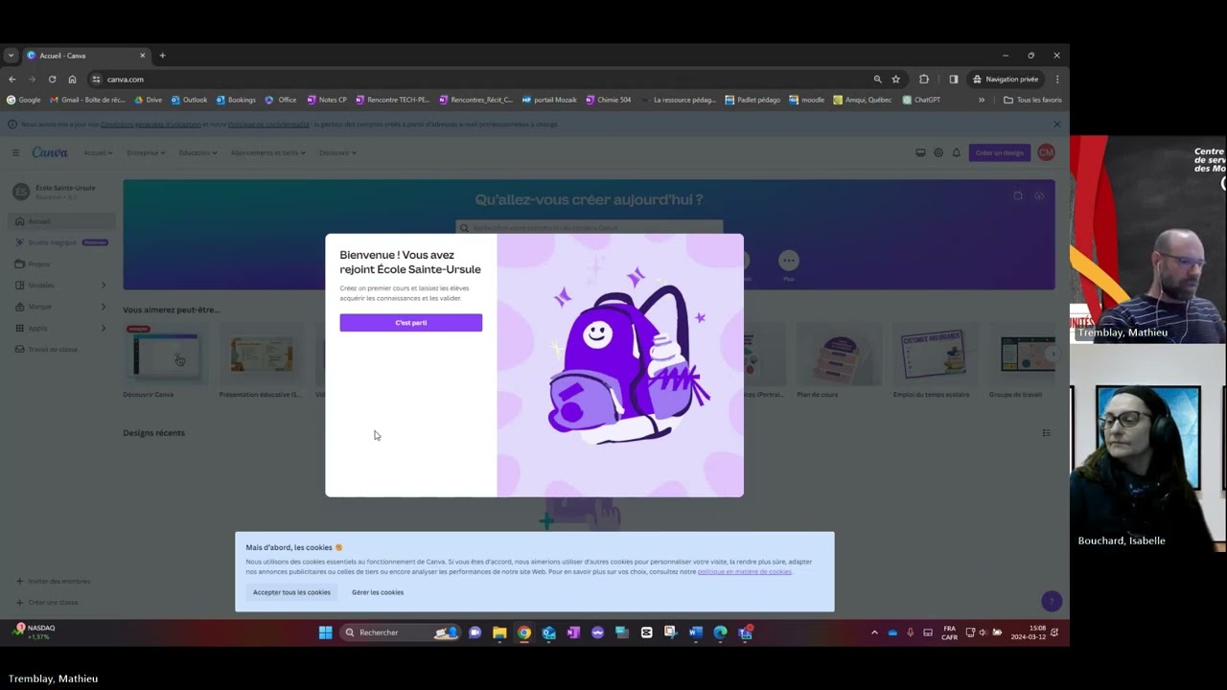The width and height of the screenshot is (1227, 690).
Task: Expand the Modèles sidebar chevron
Action: [104, 285]
